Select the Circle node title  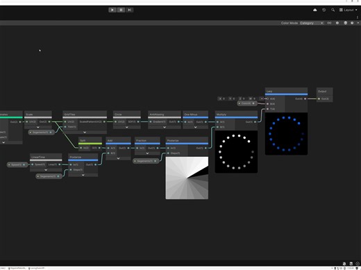[118, 115]
